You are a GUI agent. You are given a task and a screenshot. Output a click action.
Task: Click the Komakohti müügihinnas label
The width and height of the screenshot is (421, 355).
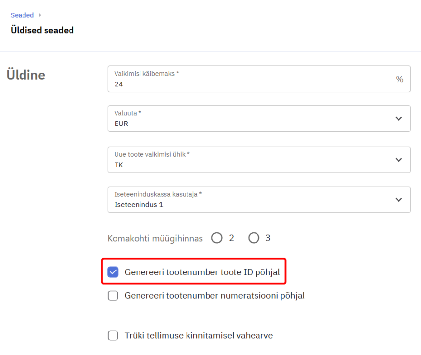click(155, 238)
